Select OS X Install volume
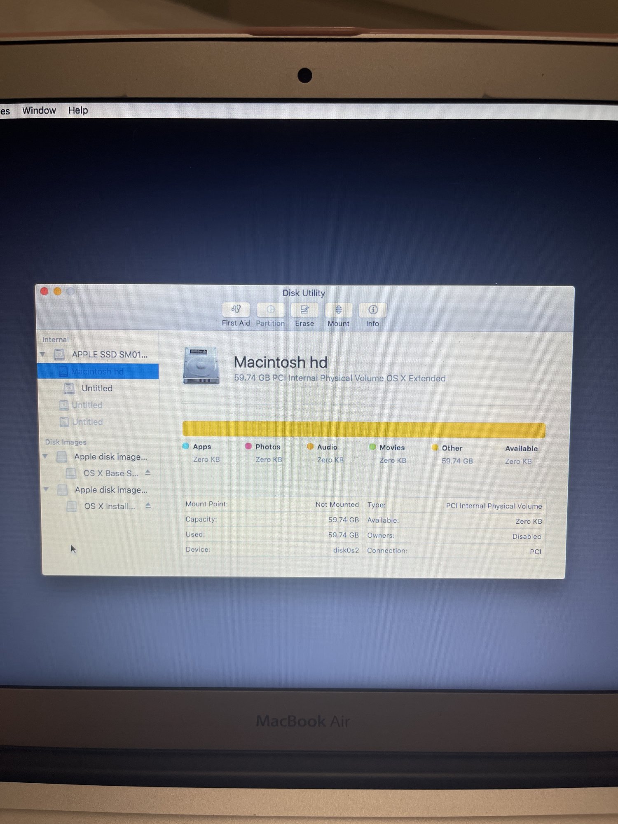 (x=110, y=506)
